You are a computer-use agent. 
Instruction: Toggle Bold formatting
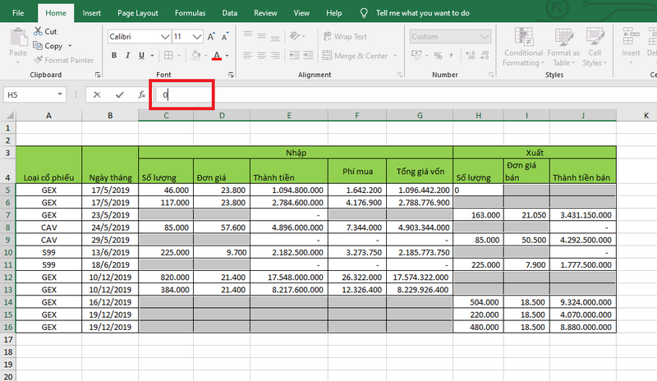(x=114, y=56)
